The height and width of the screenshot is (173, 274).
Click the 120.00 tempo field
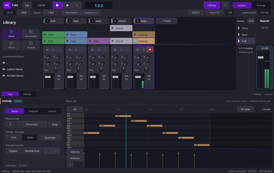pyautogui.click(x=42, y=5)
